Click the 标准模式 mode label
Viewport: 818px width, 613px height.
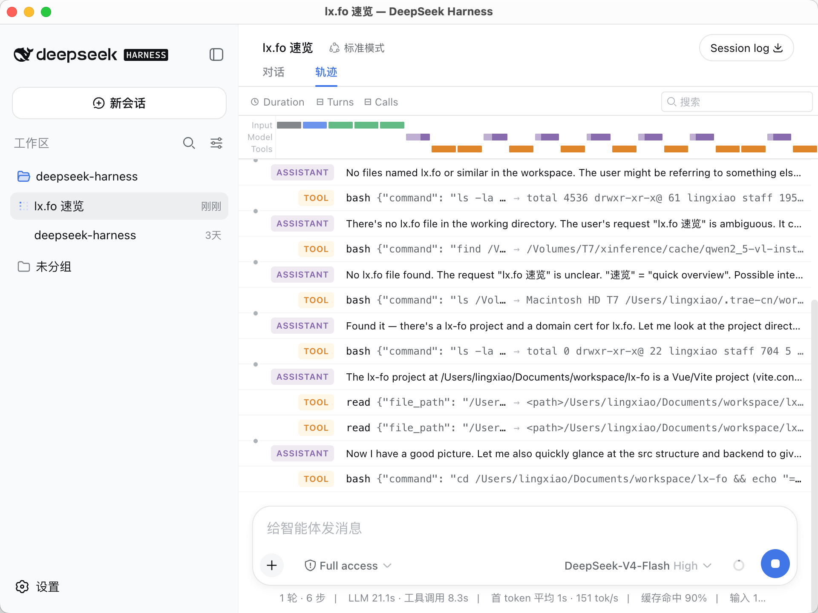(x=364, y=48)
